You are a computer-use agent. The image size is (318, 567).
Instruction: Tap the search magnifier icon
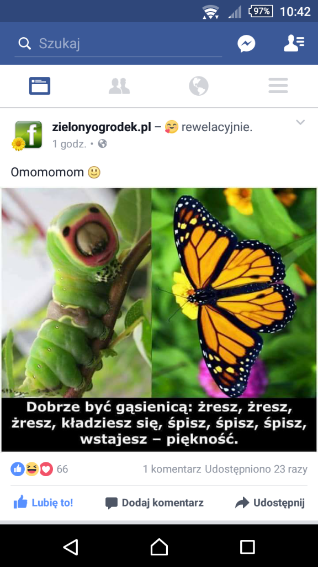click(x=24, y=44)
